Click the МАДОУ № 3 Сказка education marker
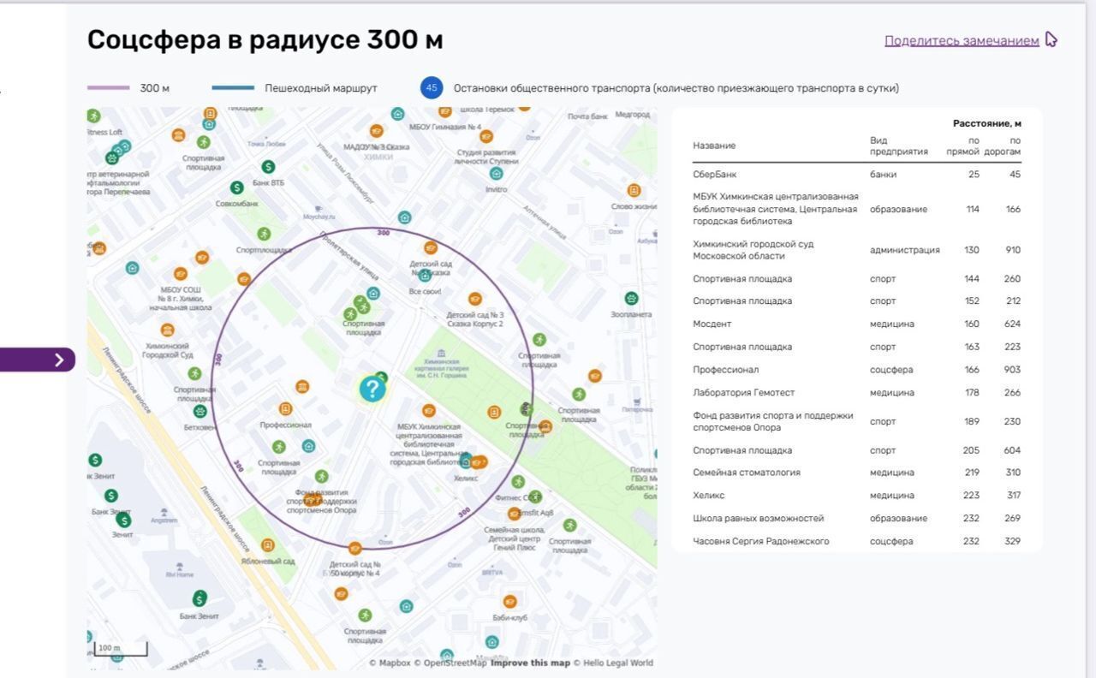The image size is (1096, 678). (x=376, y=131)
